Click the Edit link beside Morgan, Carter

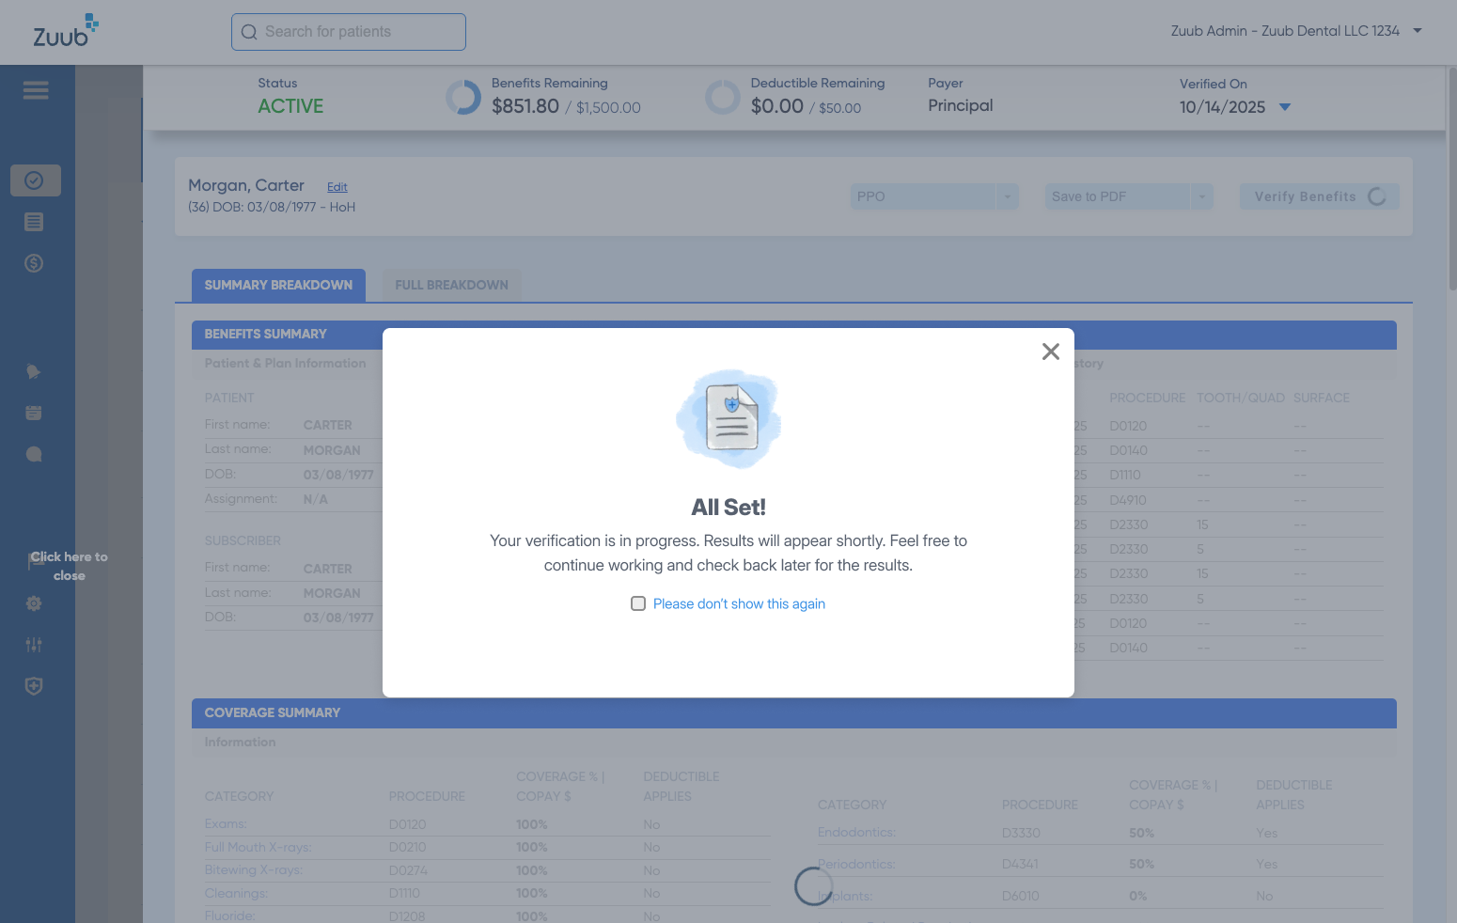pos(337,187)
